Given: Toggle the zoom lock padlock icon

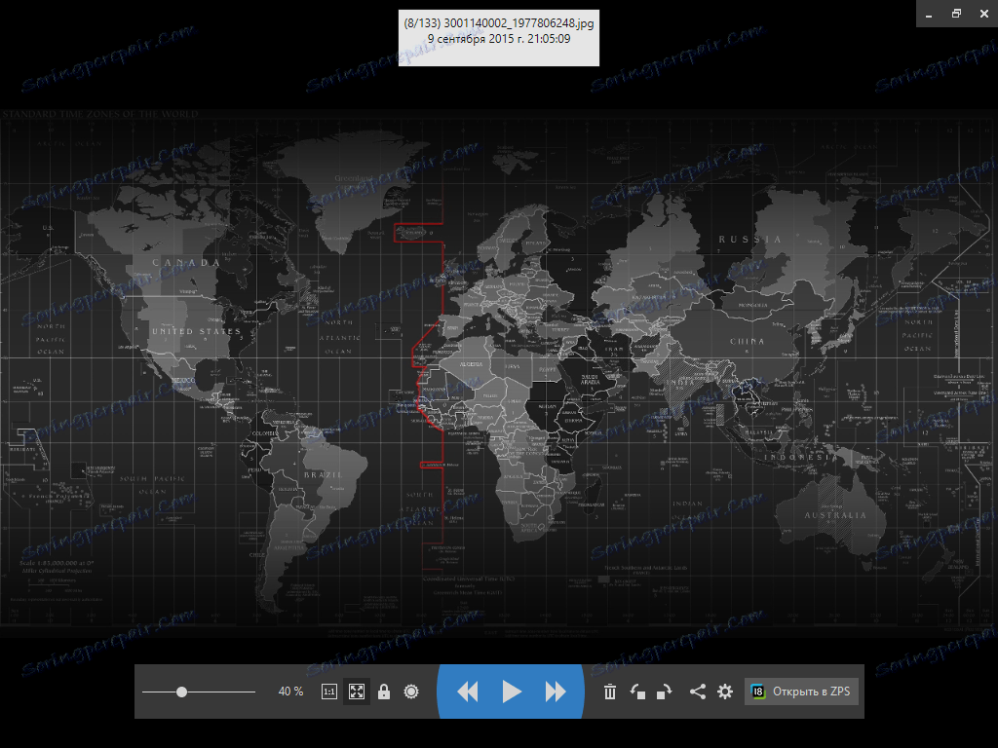Looking at the screenshot, I should click(x=384, y=692).
